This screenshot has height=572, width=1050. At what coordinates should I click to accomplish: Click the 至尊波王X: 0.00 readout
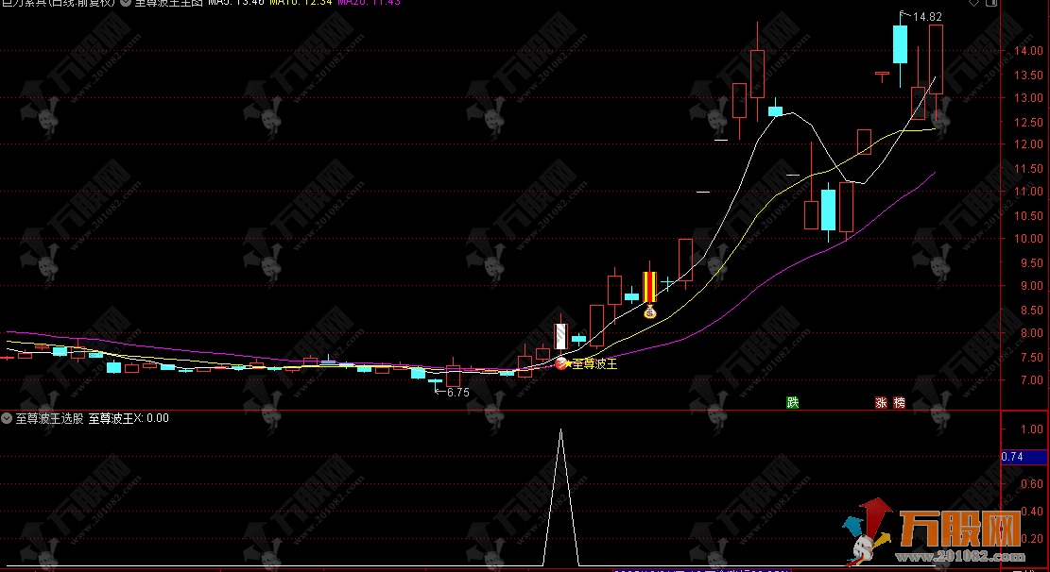129,418
